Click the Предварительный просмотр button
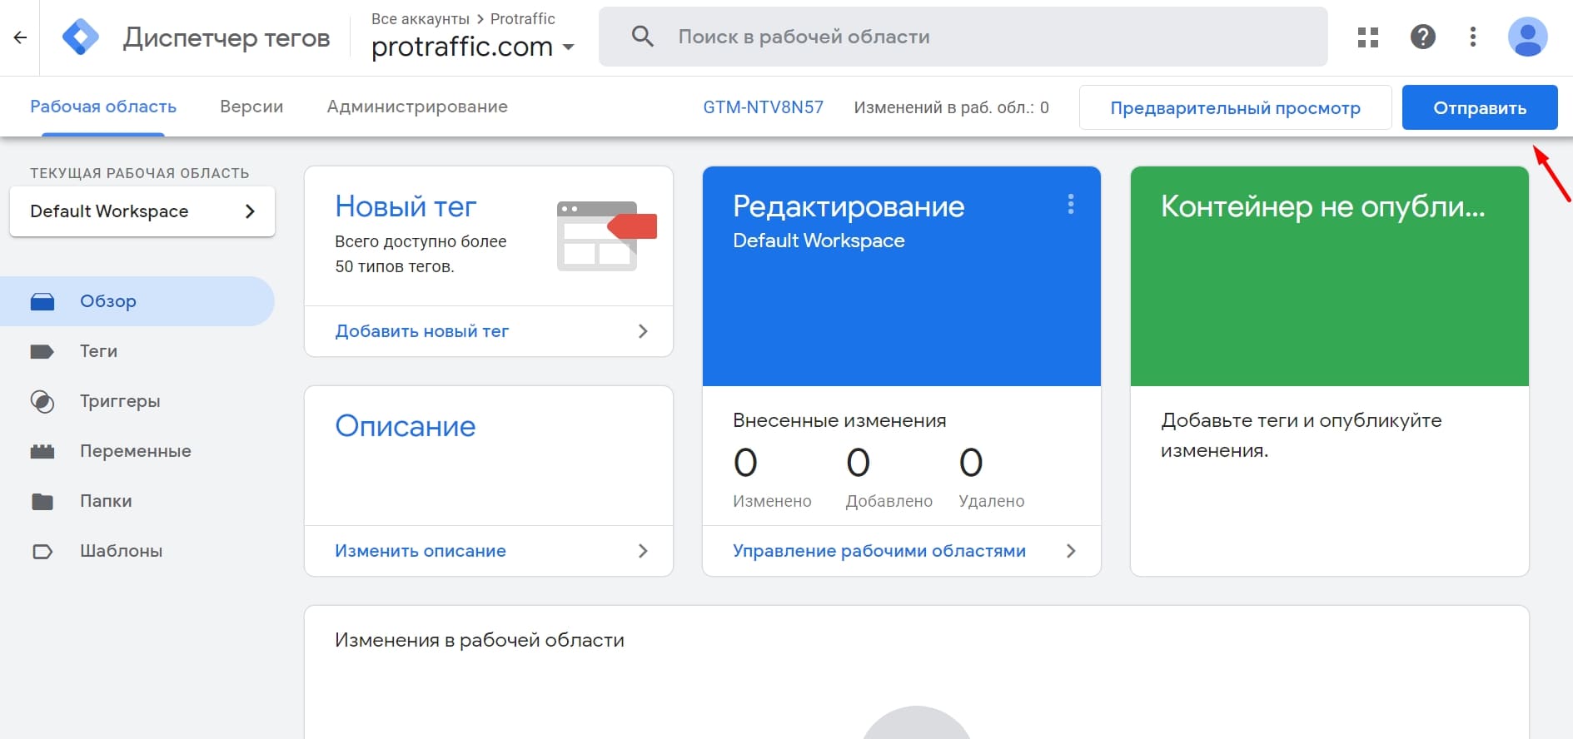1573x739 pixels. pos(1236,107)
